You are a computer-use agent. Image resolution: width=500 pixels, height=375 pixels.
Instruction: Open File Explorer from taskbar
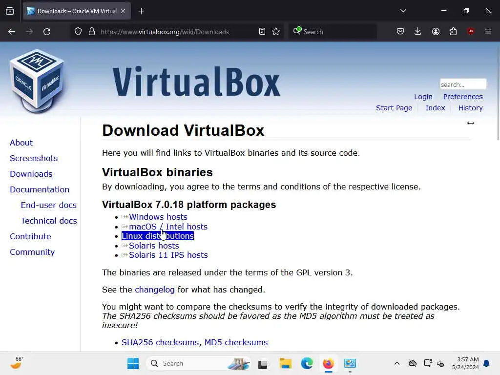pos(285,363)
